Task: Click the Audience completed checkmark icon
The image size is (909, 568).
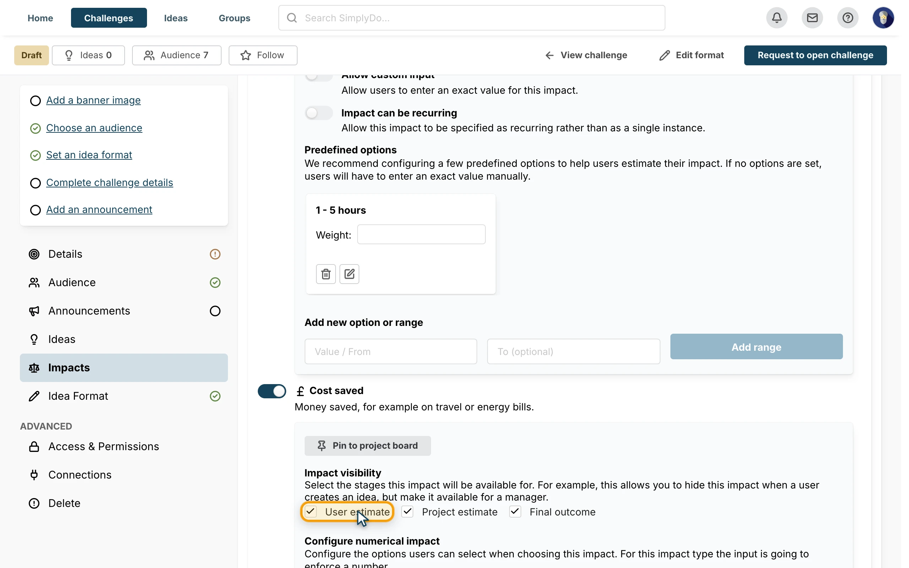Action: (x=215, y=283)
